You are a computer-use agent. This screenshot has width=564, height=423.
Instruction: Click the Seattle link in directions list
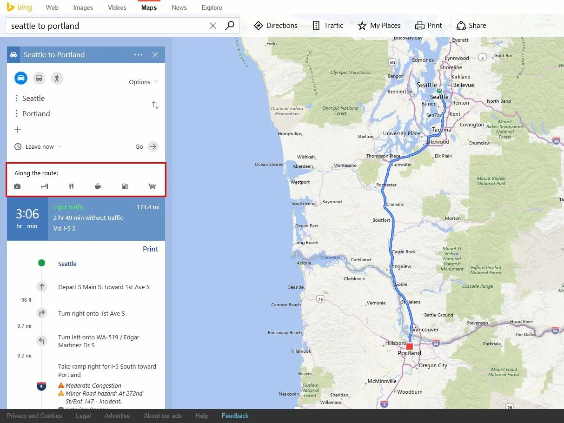click(67, 264)
